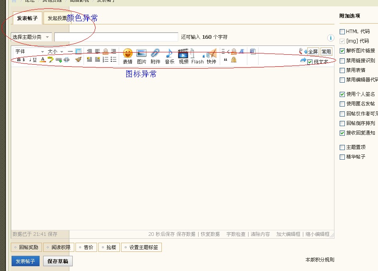Expand the 阅读权限 option
This screenshot has width=378, height=271.
coord(59,247)
